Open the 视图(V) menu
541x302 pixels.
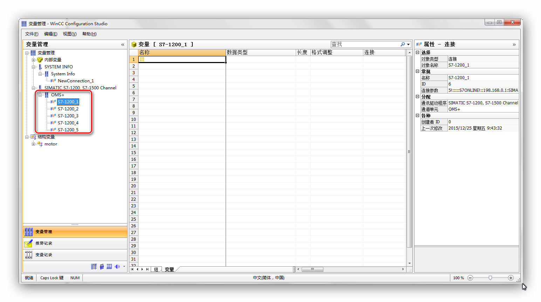coord(70,34)
